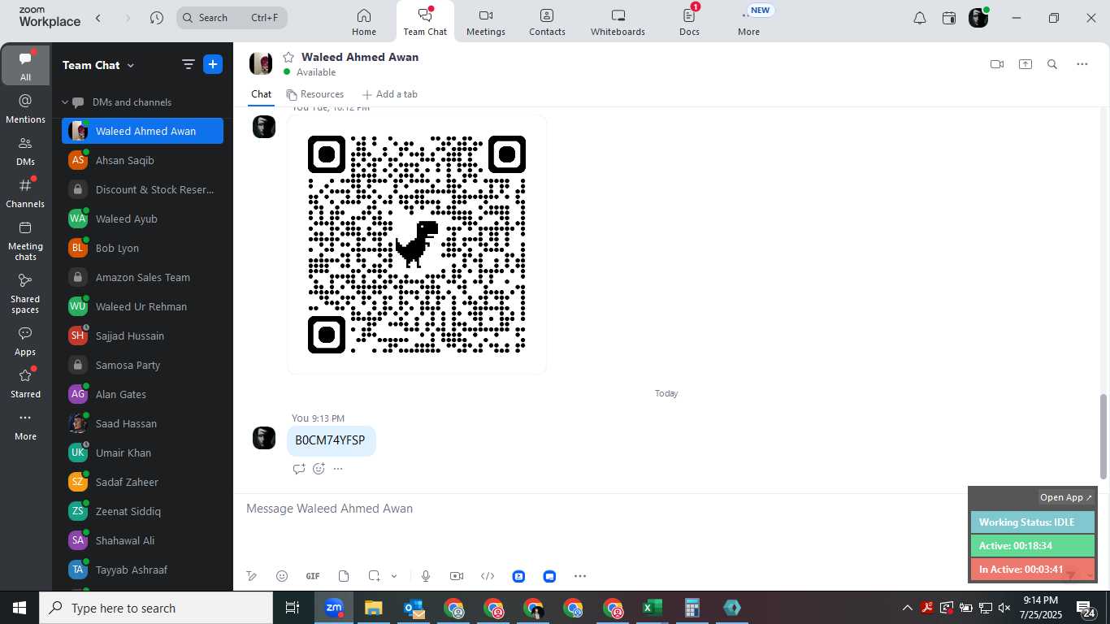Switch to the Meetings tab
Viewport: 1110px width, 624px height.
[486, 22]
